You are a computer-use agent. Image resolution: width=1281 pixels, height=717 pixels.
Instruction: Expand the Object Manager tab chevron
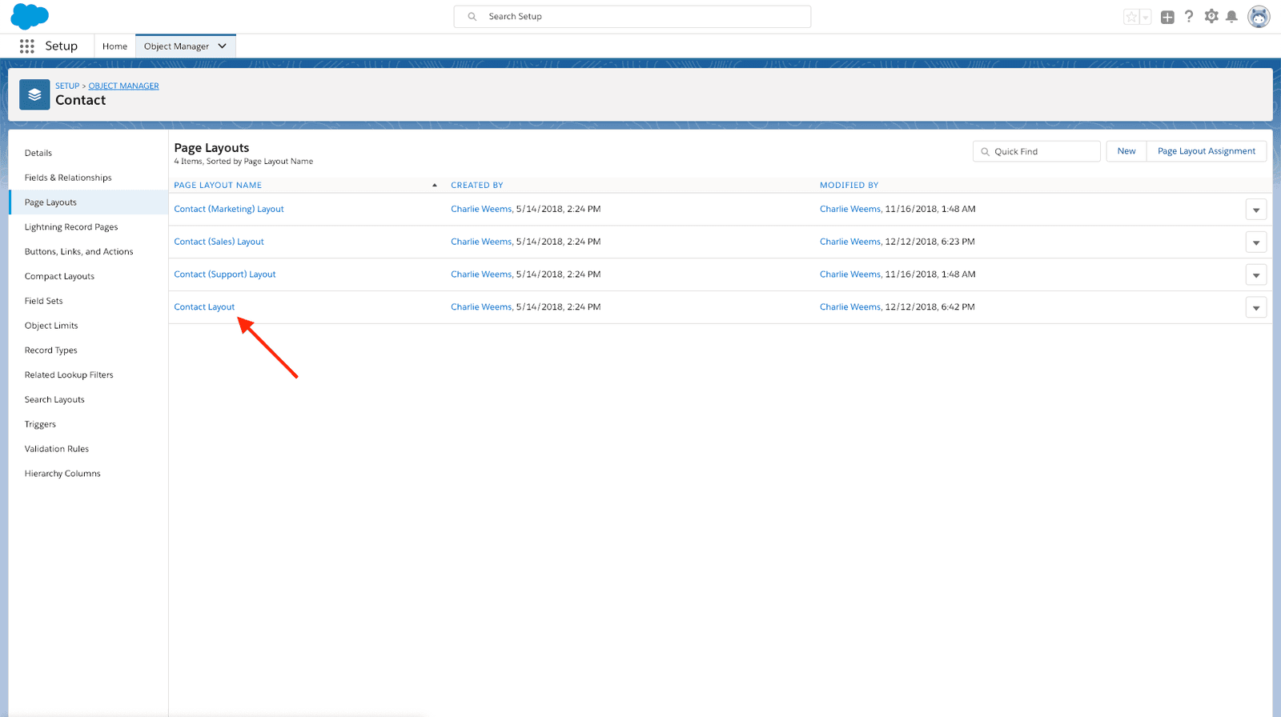coord(223,46)
